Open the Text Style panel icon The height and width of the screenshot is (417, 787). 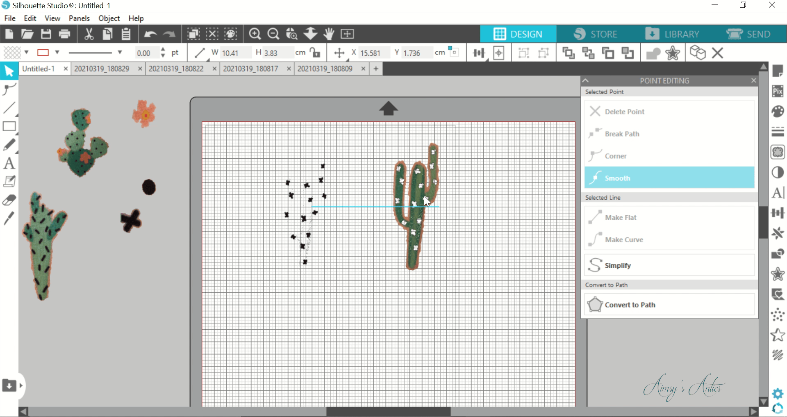[x=778, y=193]
